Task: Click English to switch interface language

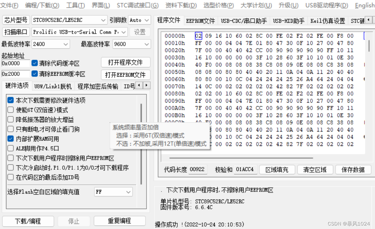Action: [x=364, y=5]
